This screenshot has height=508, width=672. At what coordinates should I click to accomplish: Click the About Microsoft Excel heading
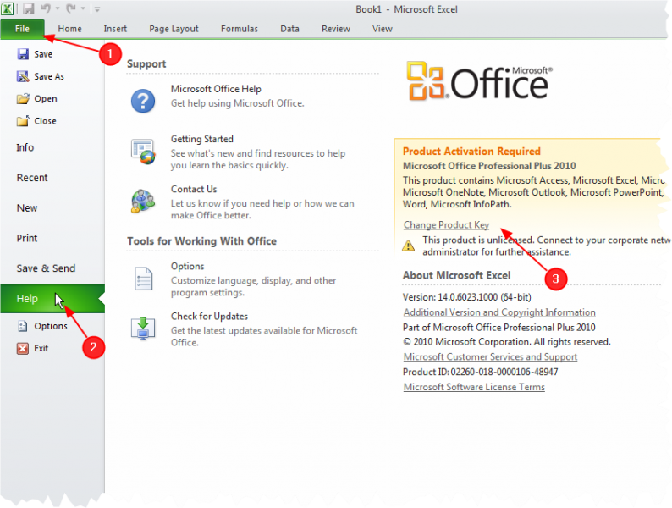tap(456, 276)
